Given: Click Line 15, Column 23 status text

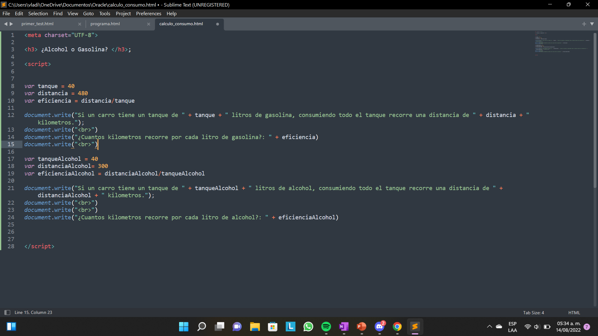Looking at the screenshot, I should coord(33,312).
